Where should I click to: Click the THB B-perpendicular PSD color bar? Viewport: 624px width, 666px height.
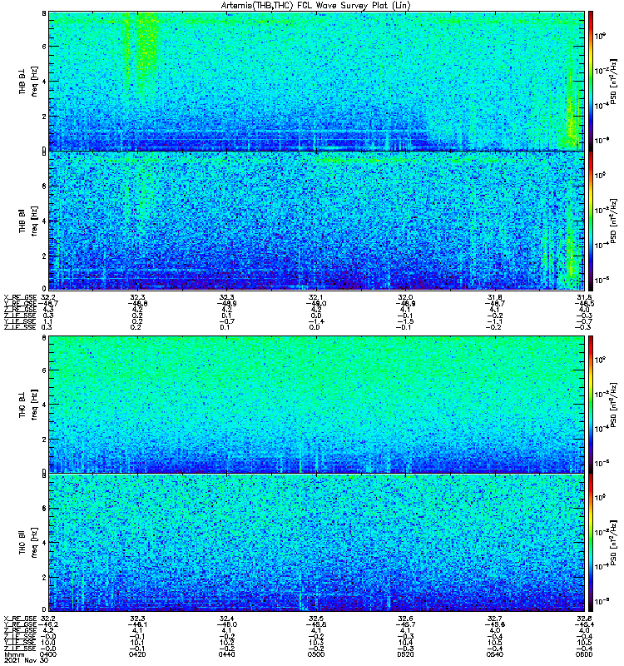point(591,81)
